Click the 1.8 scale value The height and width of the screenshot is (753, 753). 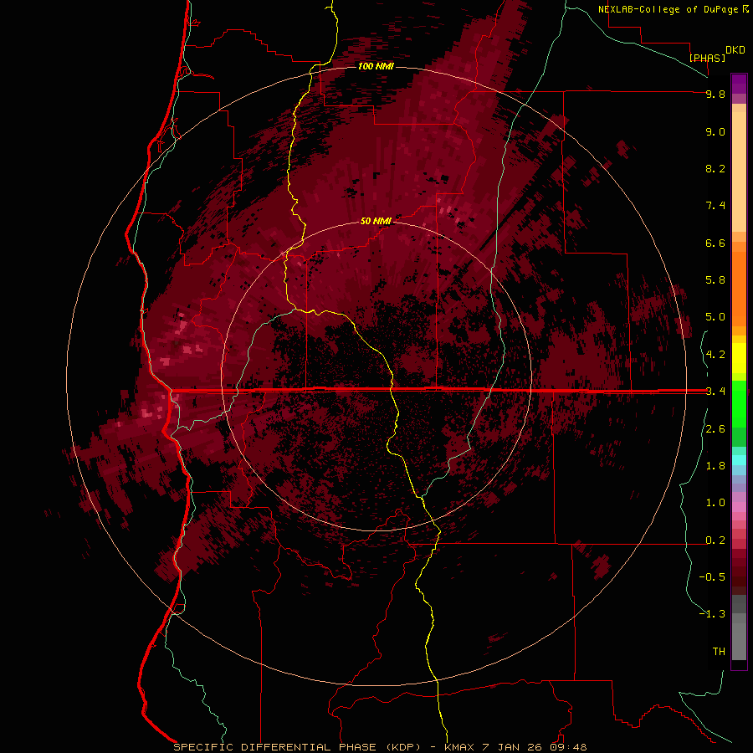click(715, 466)
